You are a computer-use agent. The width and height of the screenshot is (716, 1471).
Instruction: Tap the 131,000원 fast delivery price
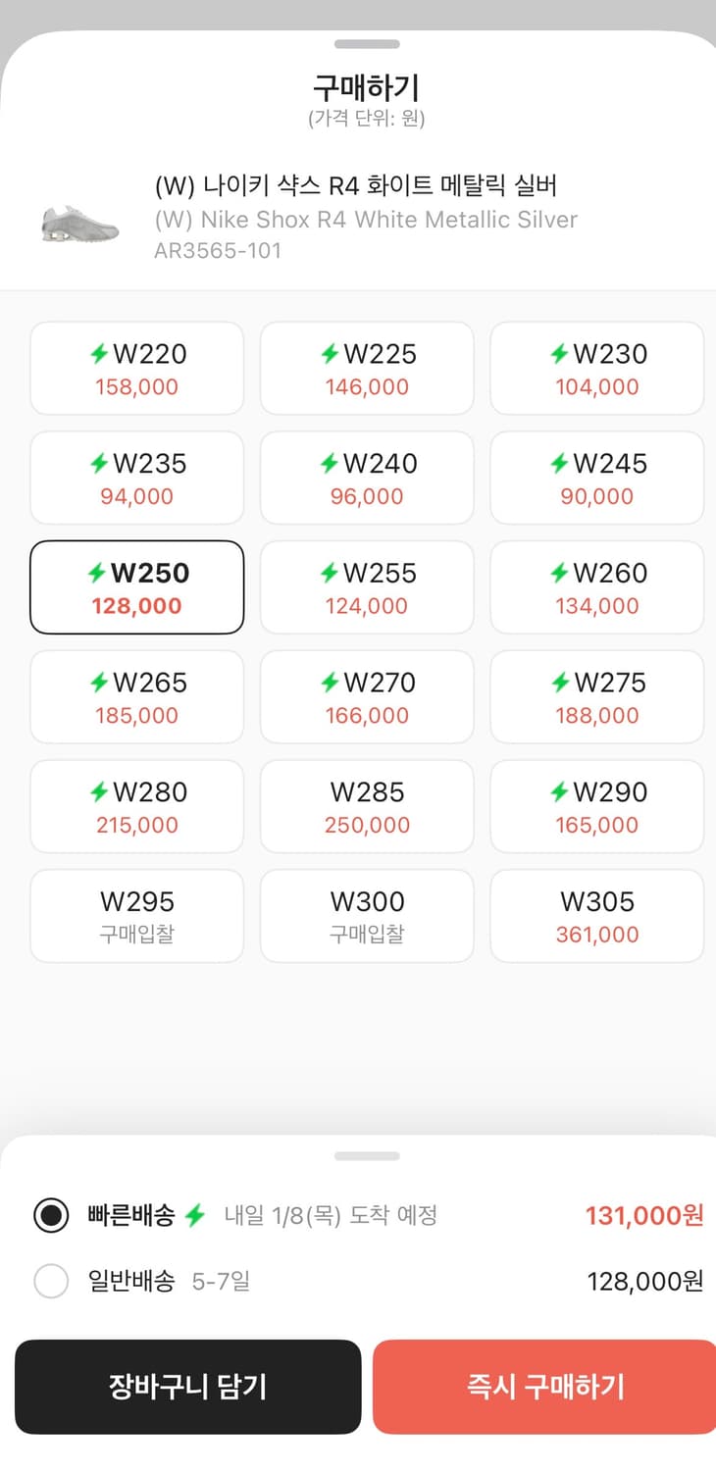[x=644, y=1216]
